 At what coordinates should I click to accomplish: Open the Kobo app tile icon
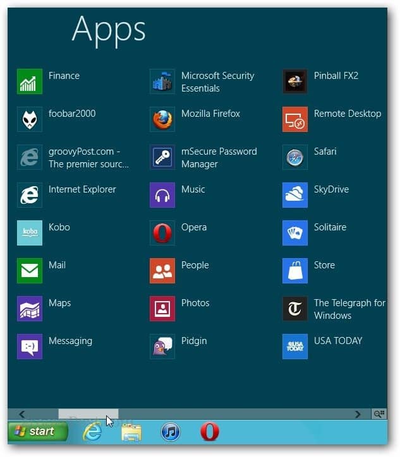(x=30, y=233)
